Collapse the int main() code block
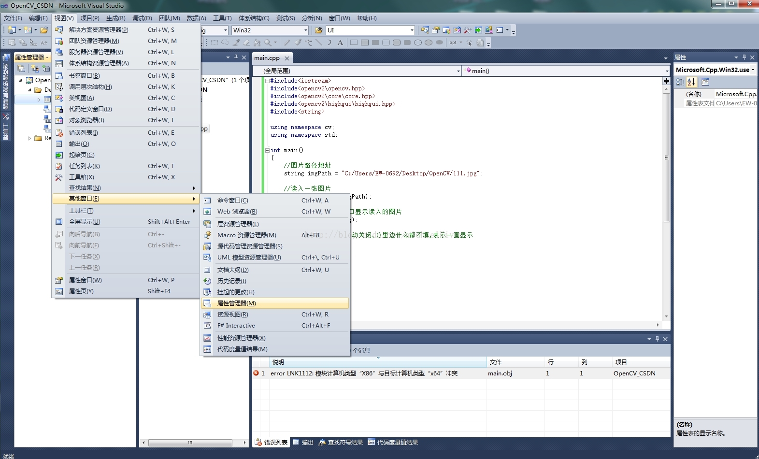This screenshot has width=759, height=459. [267, 150]
